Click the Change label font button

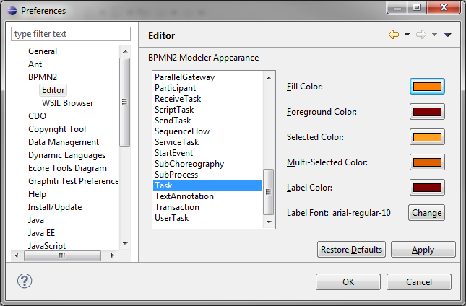[426, 212]
